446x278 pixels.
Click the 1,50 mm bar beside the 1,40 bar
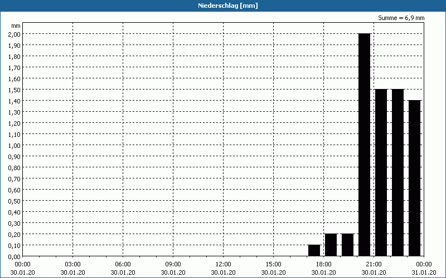[x=398, y=172]
